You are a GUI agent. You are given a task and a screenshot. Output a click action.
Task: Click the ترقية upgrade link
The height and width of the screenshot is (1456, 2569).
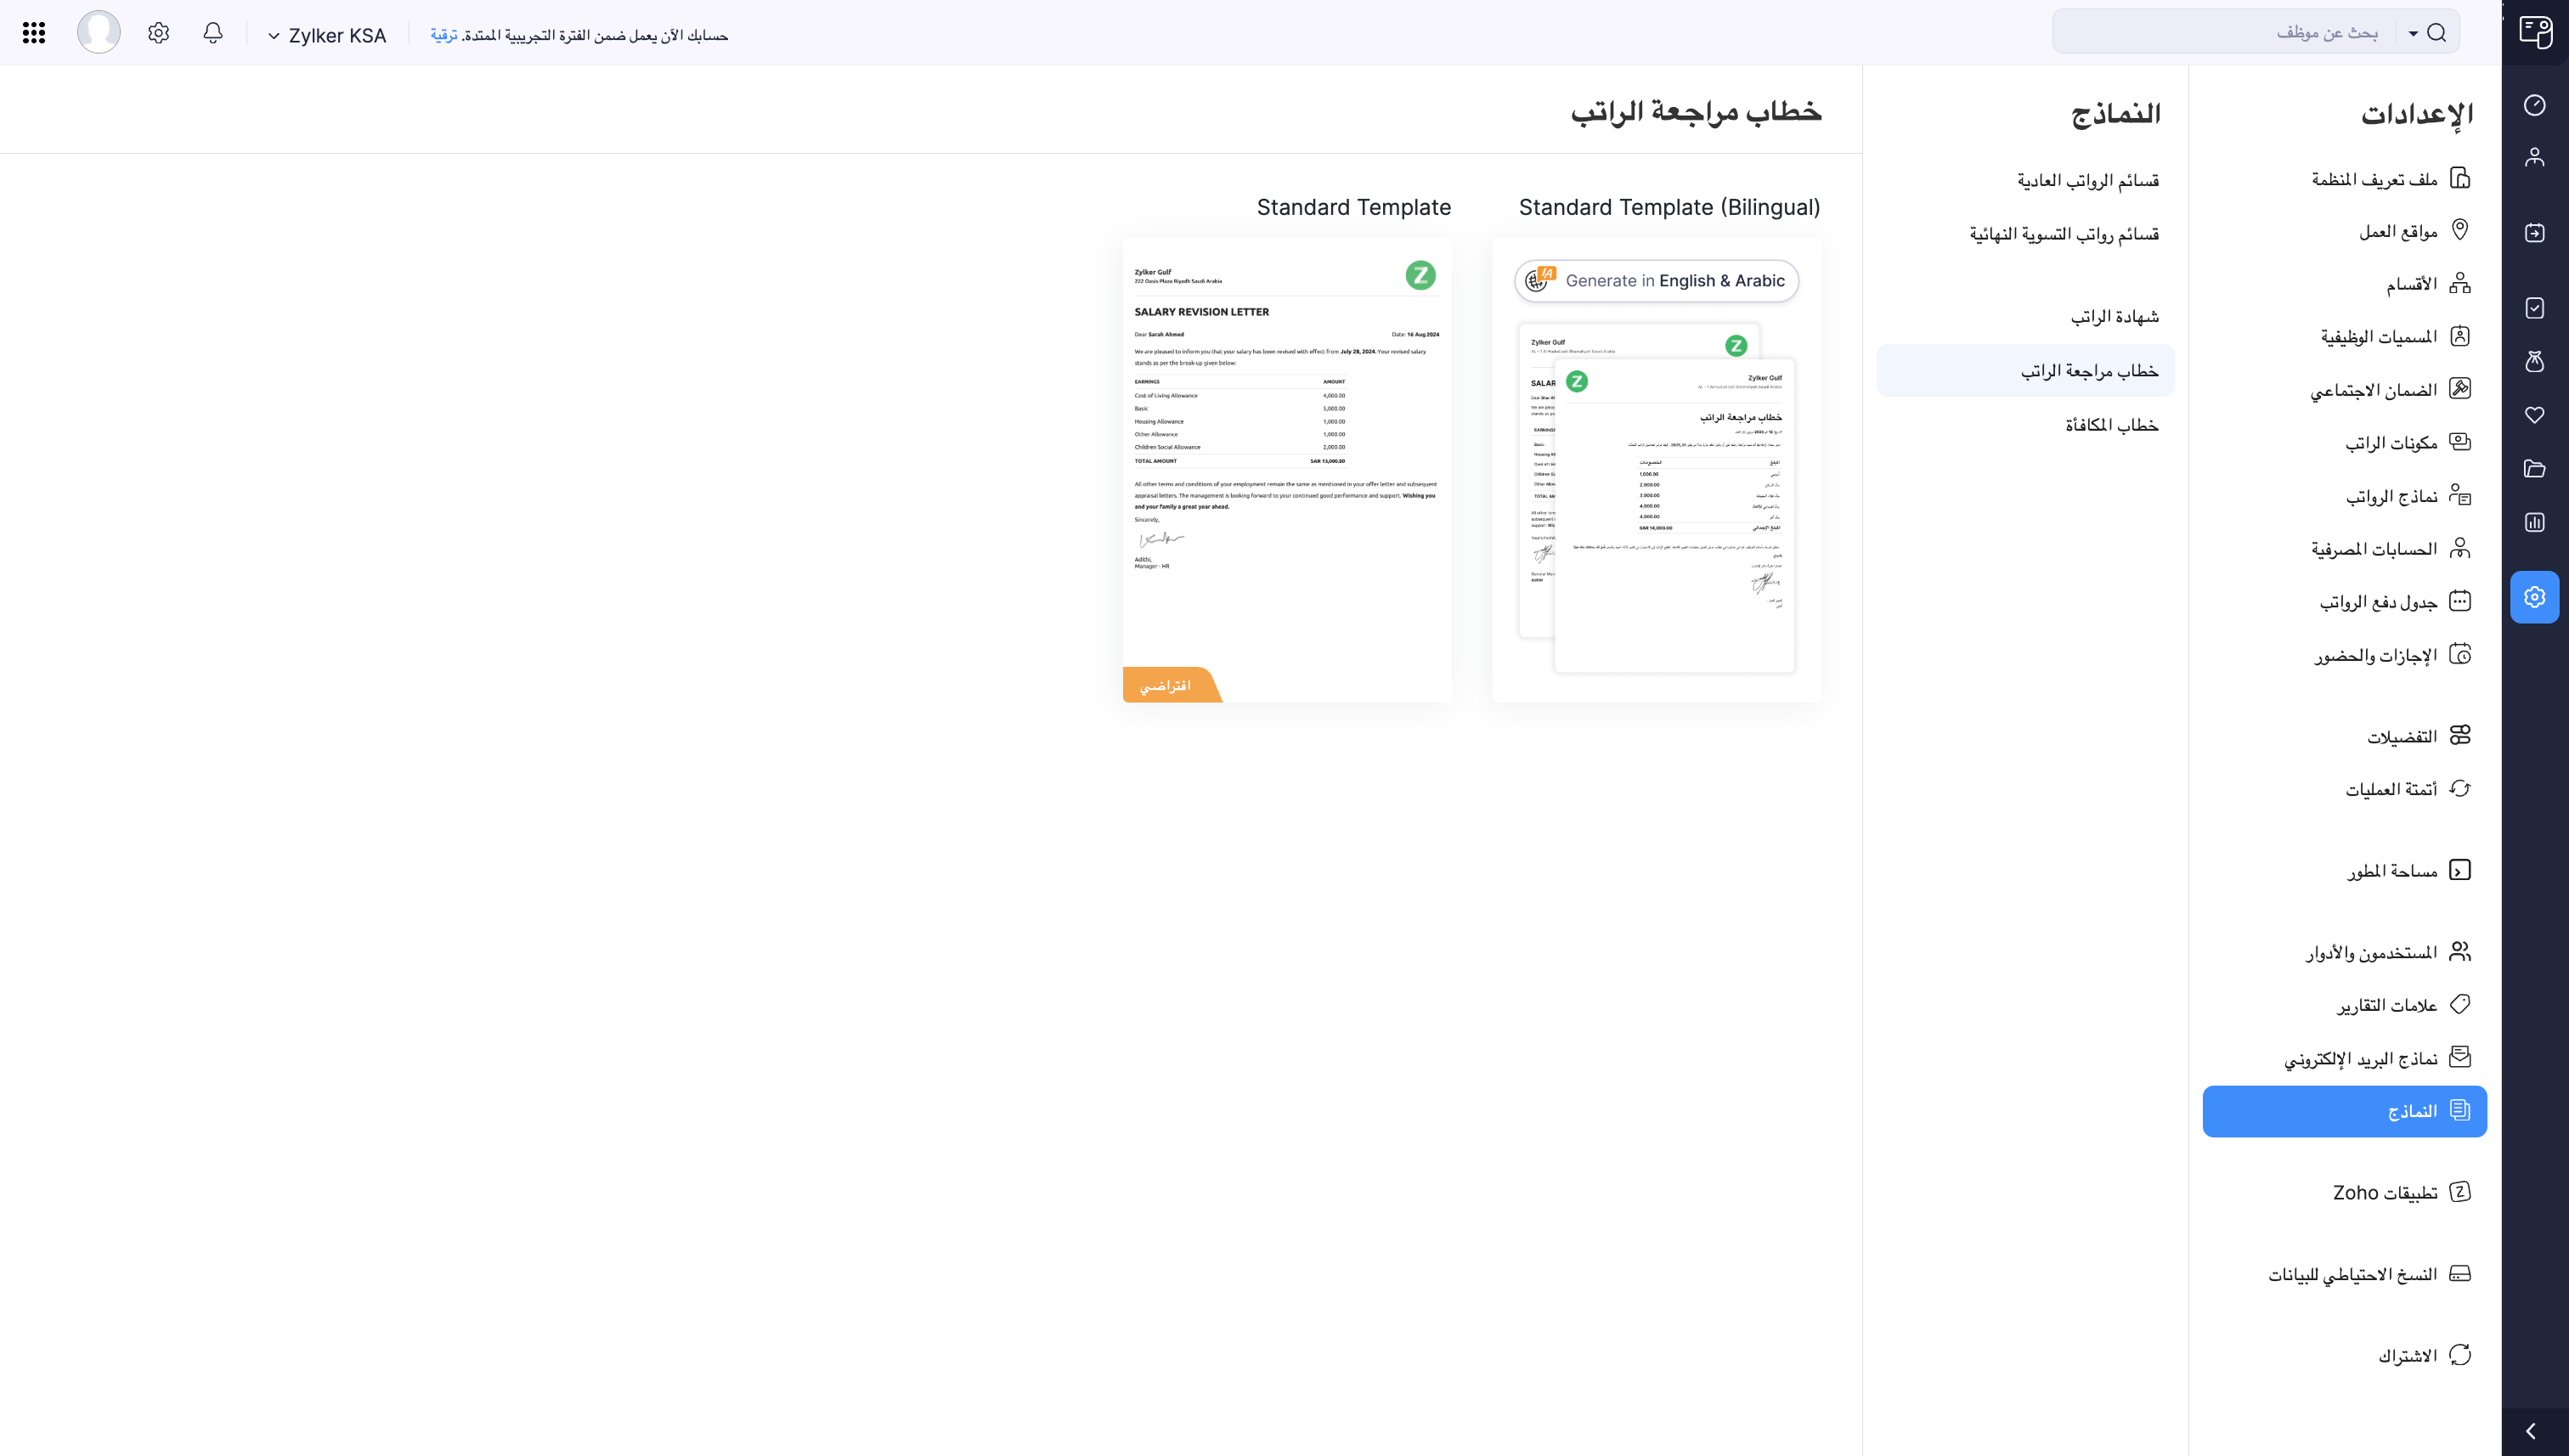tap(443, 33)
